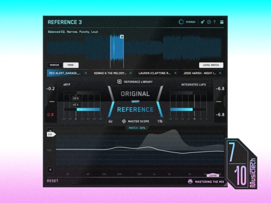Remove the RED ALERT_GARAGE reference track
The image size is (271, 203).
pyautogui.click(x=86, y=73)
